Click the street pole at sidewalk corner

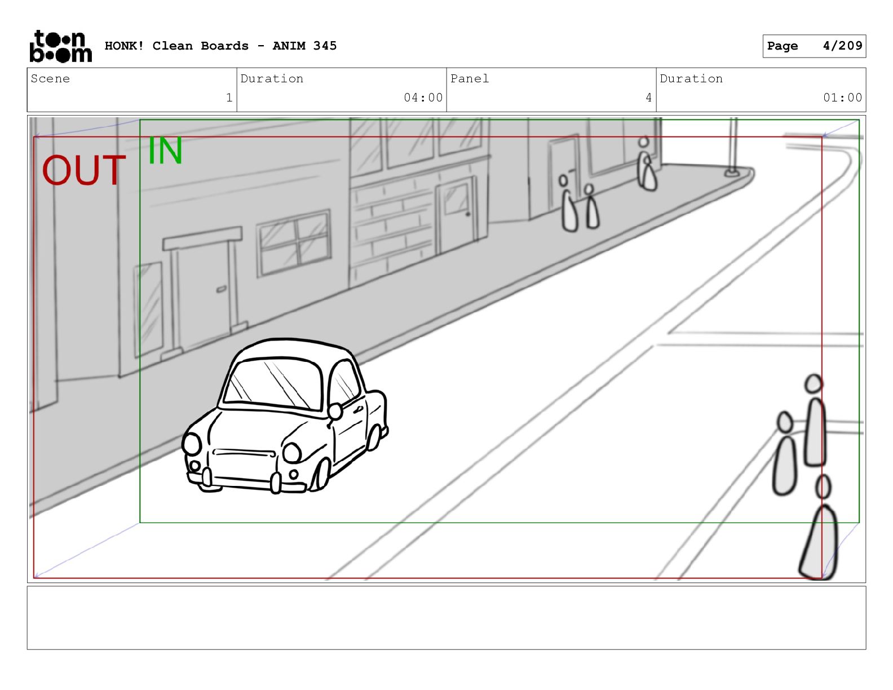click(x=732, y=147)
